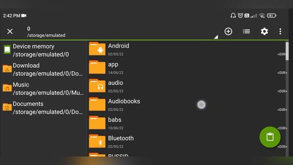293x165 pixels.
Task: Tap the Download folder icon in the sidebar
Action: (x=7, y=69)
